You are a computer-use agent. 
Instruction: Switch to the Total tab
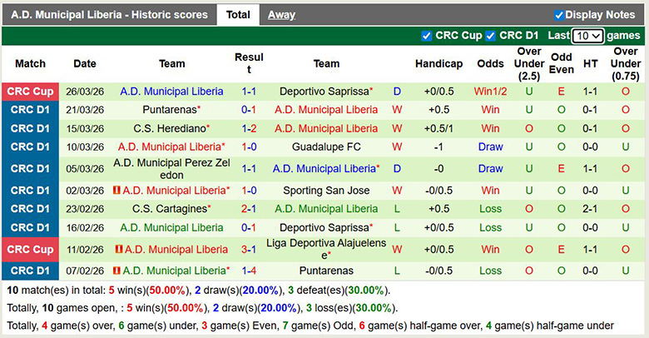[x=238, y=15]
